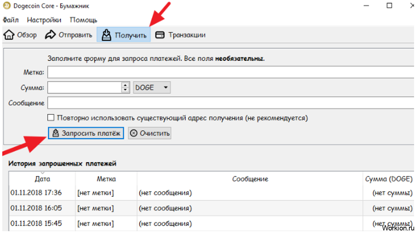Open the DOGE currency unit dropdown
417x233 pixels.
(152, 88)
